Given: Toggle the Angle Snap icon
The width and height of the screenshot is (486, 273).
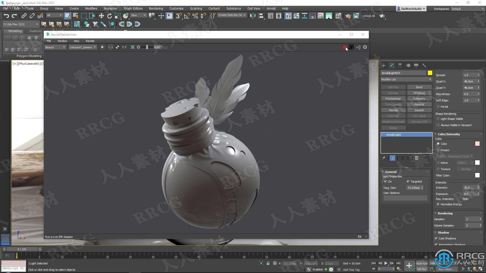Looking at the screenshot, I should coord(187,16).
